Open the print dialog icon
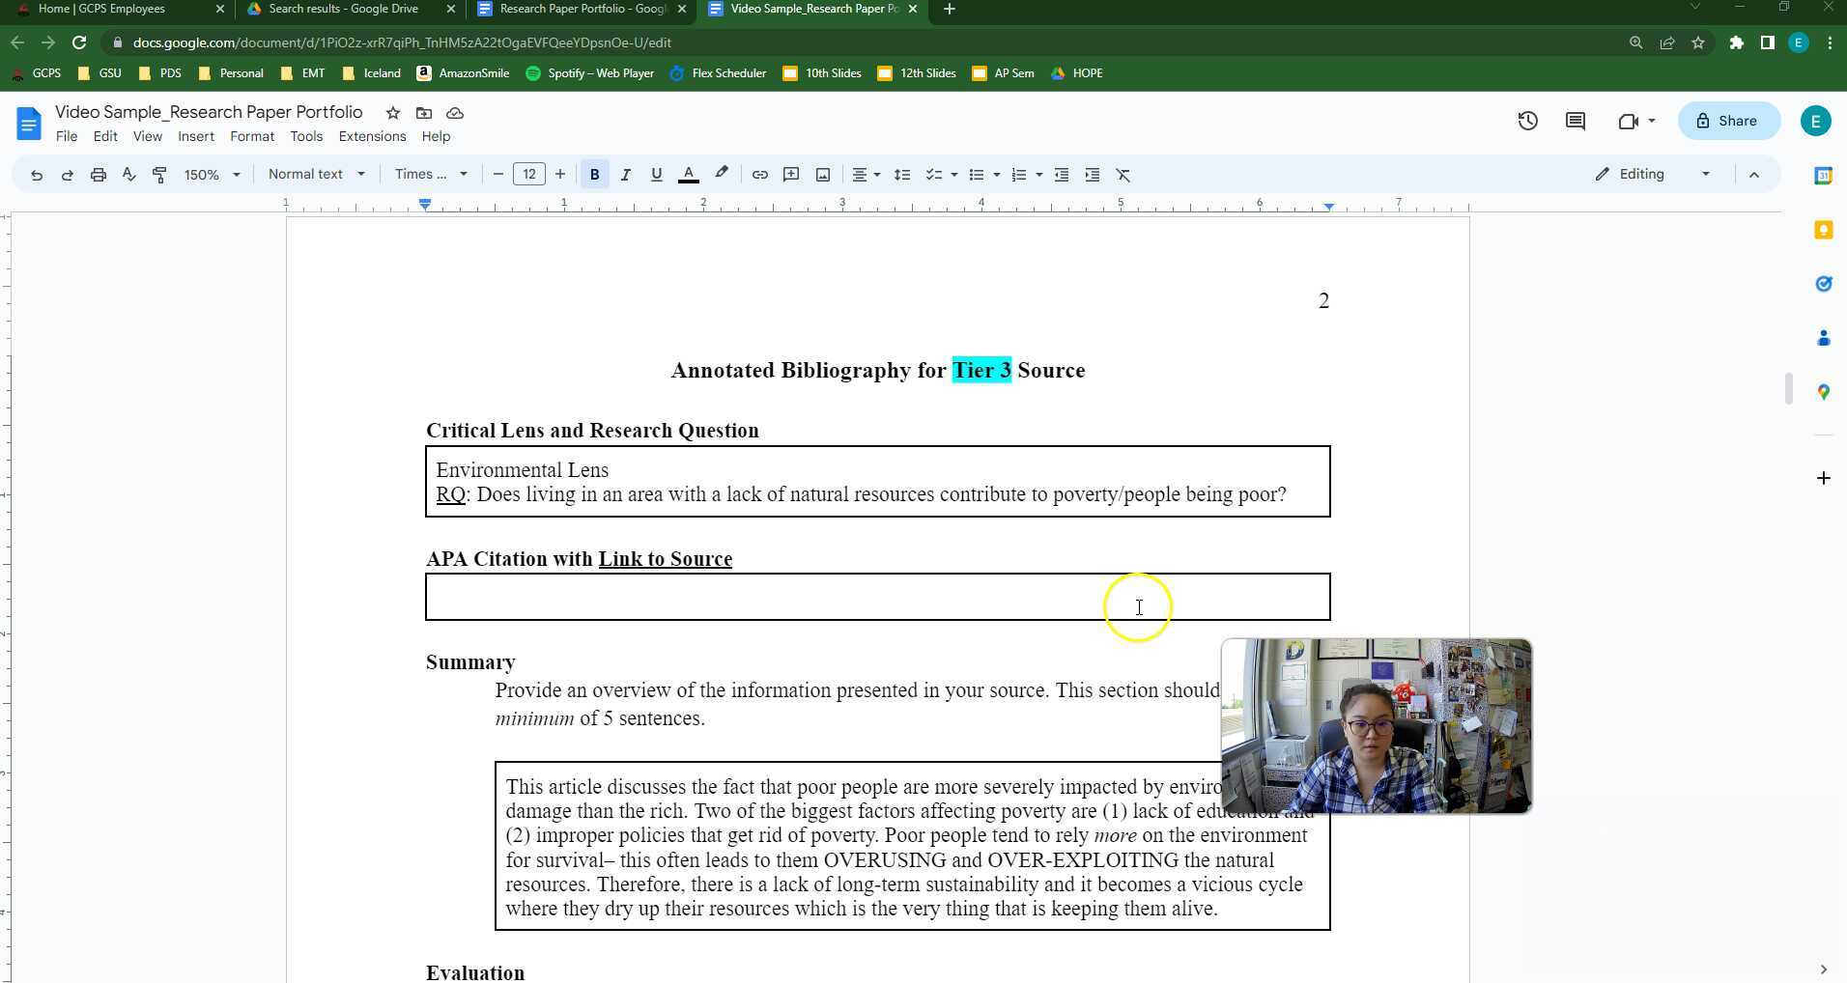The height and width of the screenshot is (983, 1847). point(98,175)
